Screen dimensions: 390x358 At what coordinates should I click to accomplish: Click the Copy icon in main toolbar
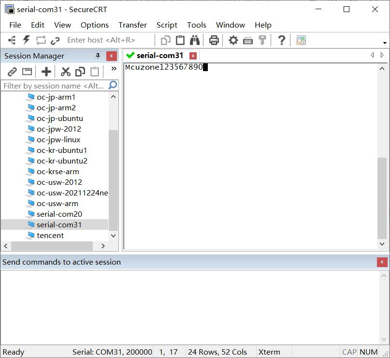(165, 40)
